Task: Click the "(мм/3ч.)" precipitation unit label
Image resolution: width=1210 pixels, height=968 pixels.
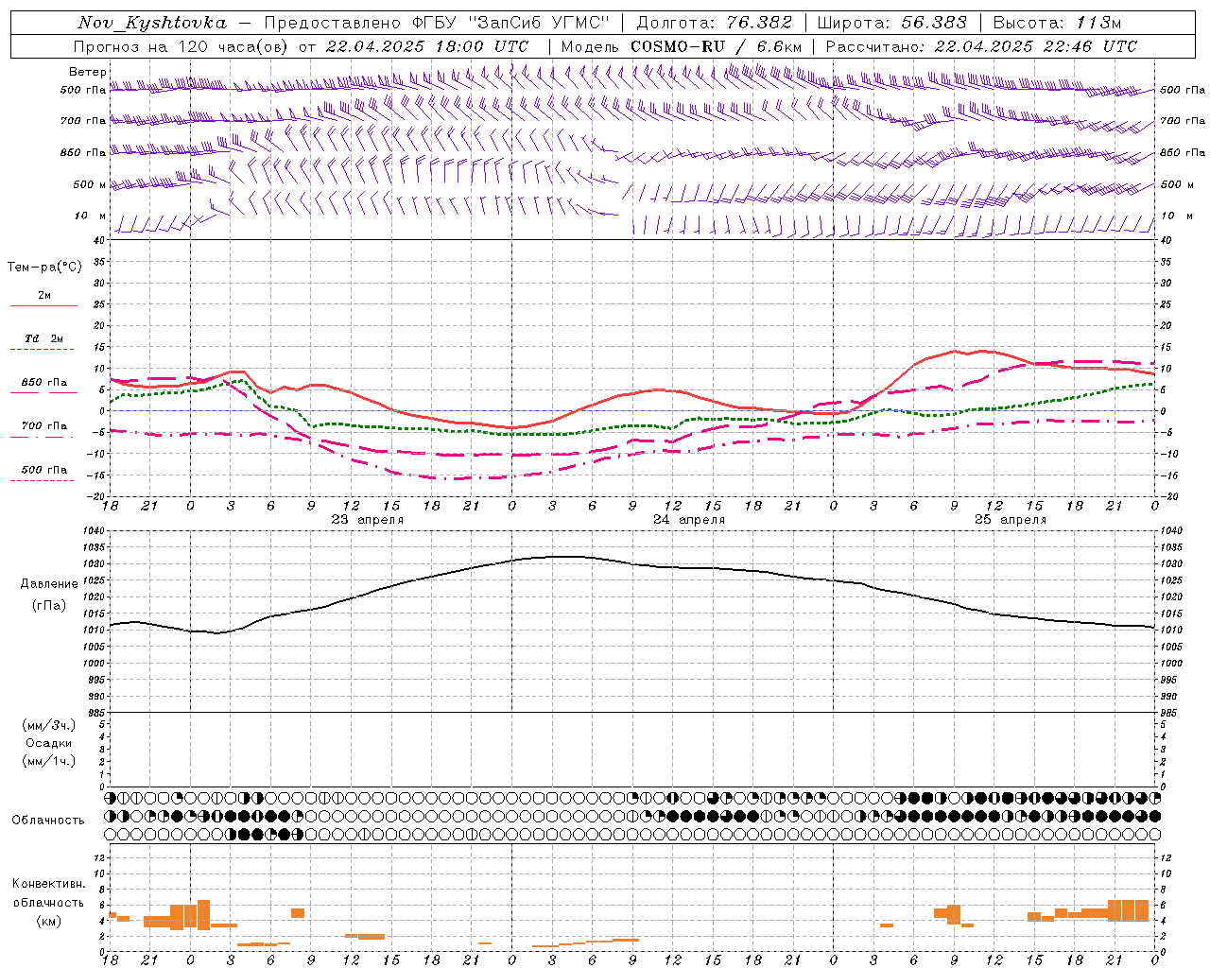Action: point(49,725)
